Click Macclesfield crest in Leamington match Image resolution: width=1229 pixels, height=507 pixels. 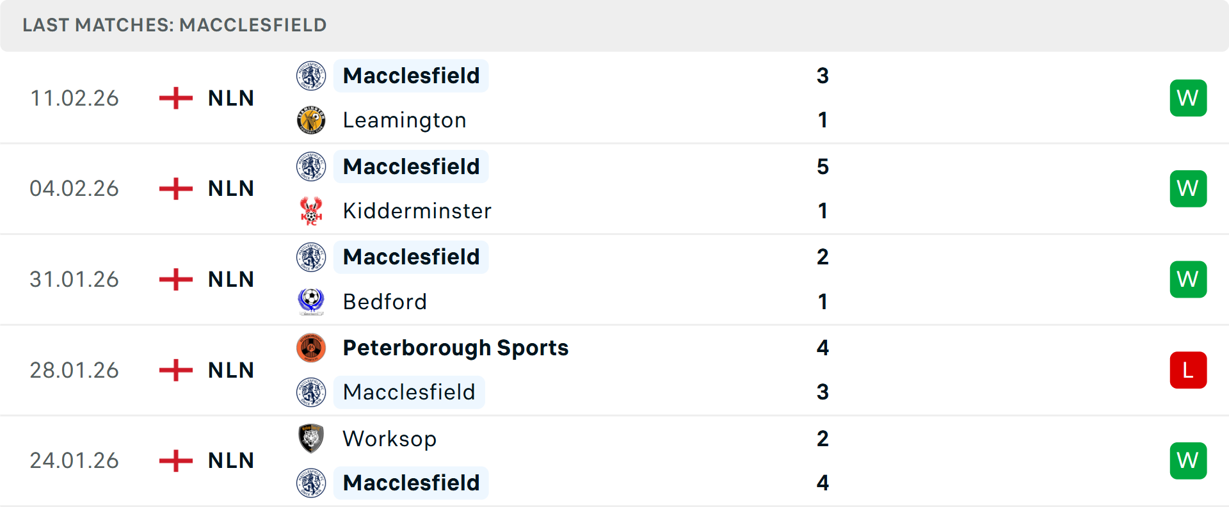pyautogui.click(x=311, y=76)
